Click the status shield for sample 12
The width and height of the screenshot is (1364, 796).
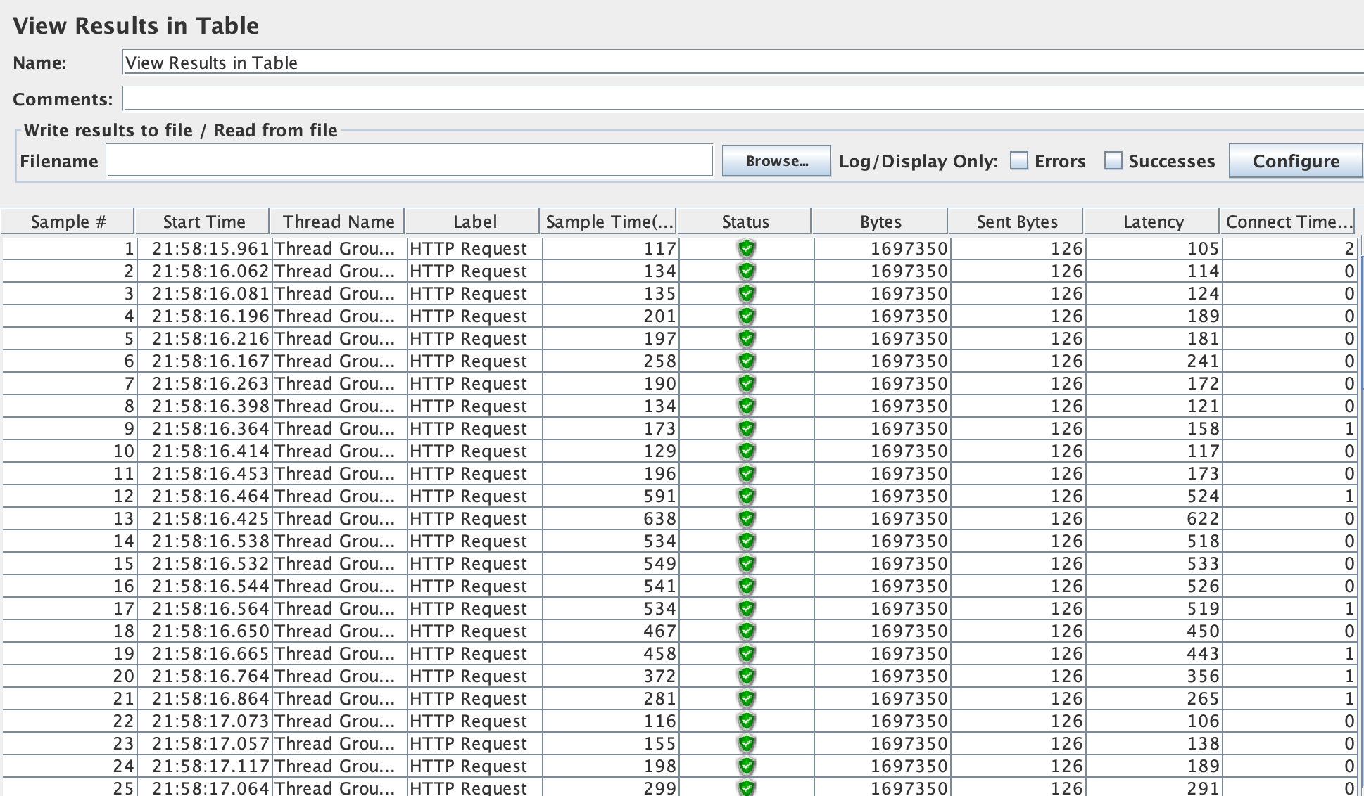click(746, 496)
